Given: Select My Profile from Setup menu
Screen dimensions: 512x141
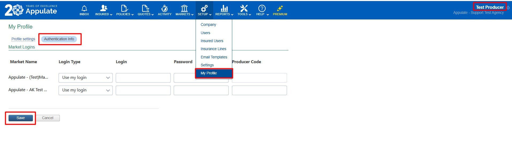Looking at the screenshot, I should coord(209,73).
